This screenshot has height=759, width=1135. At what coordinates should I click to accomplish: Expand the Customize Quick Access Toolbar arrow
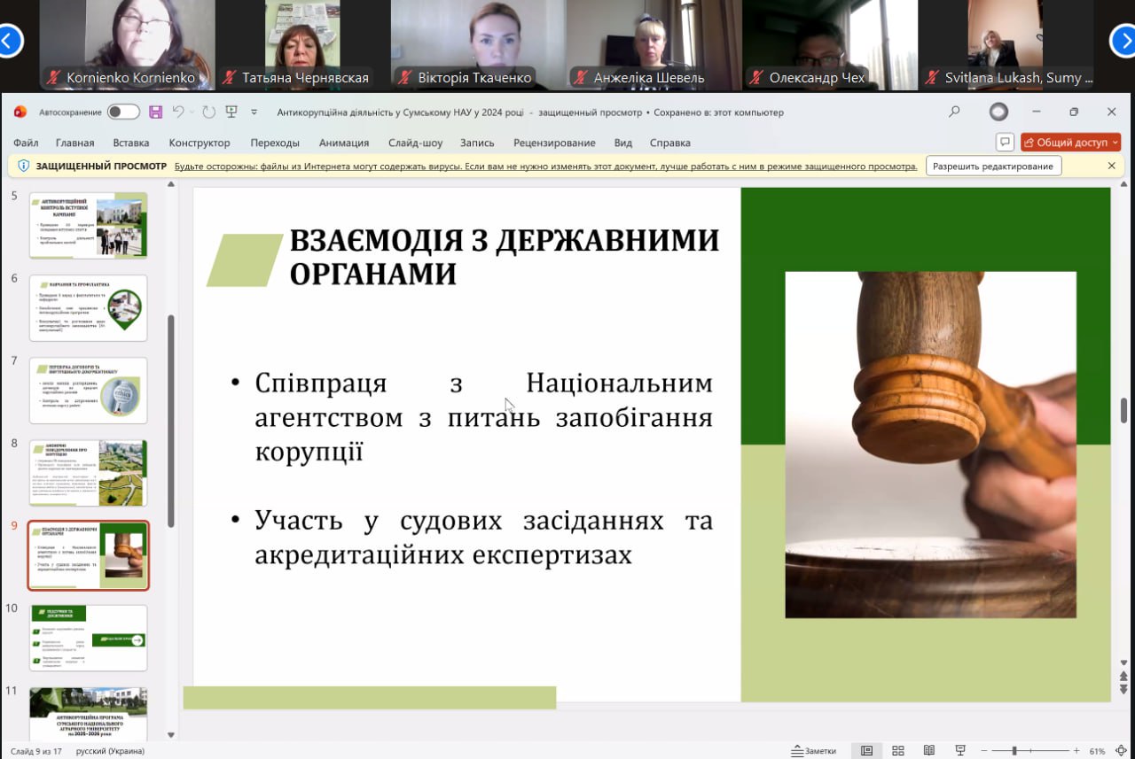(254, 112)
